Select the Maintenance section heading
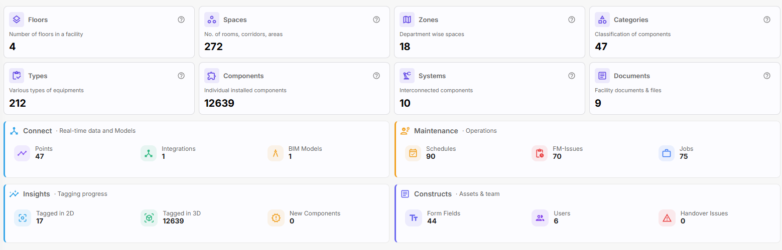Image resolution: width=782 pixels, height=250 pixels. pos(436,131)
